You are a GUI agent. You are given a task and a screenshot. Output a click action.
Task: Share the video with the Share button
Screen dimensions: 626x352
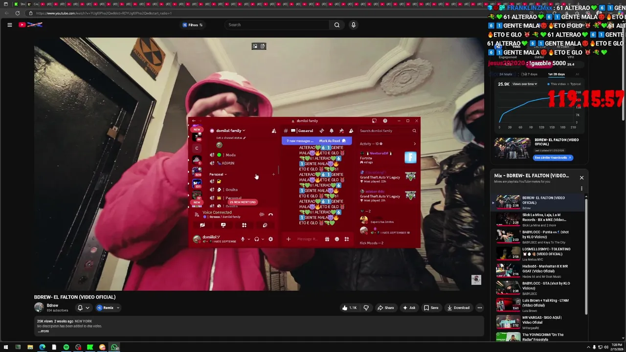pos(385,308)
